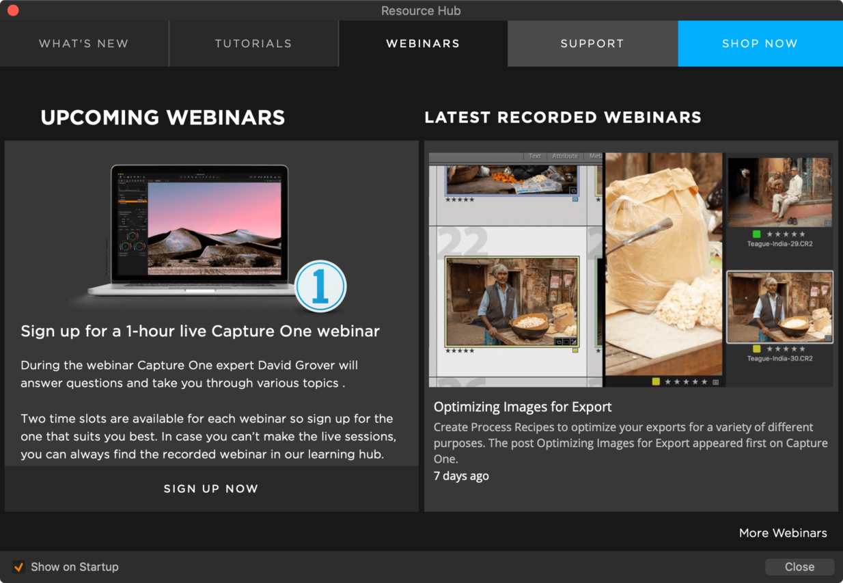The height and width of the screenshot is (583, 843).
Task: Switch to the What's New tab
Action: point(83,43)
